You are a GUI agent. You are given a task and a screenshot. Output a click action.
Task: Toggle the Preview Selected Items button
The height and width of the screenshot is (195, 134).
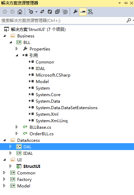[83, 12]
